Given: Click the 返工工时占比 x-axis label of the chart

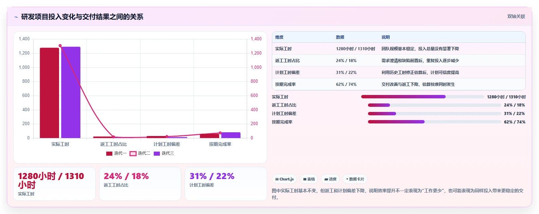Looking at the screenshot, I should pos(113,144).
